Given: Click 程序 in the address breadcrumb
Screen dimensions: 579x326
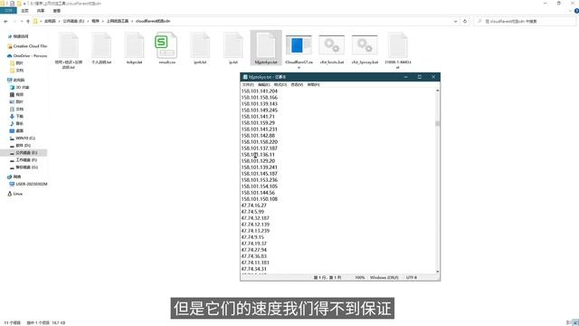Looking at the screenshot, I should click(x=96, y=22).
